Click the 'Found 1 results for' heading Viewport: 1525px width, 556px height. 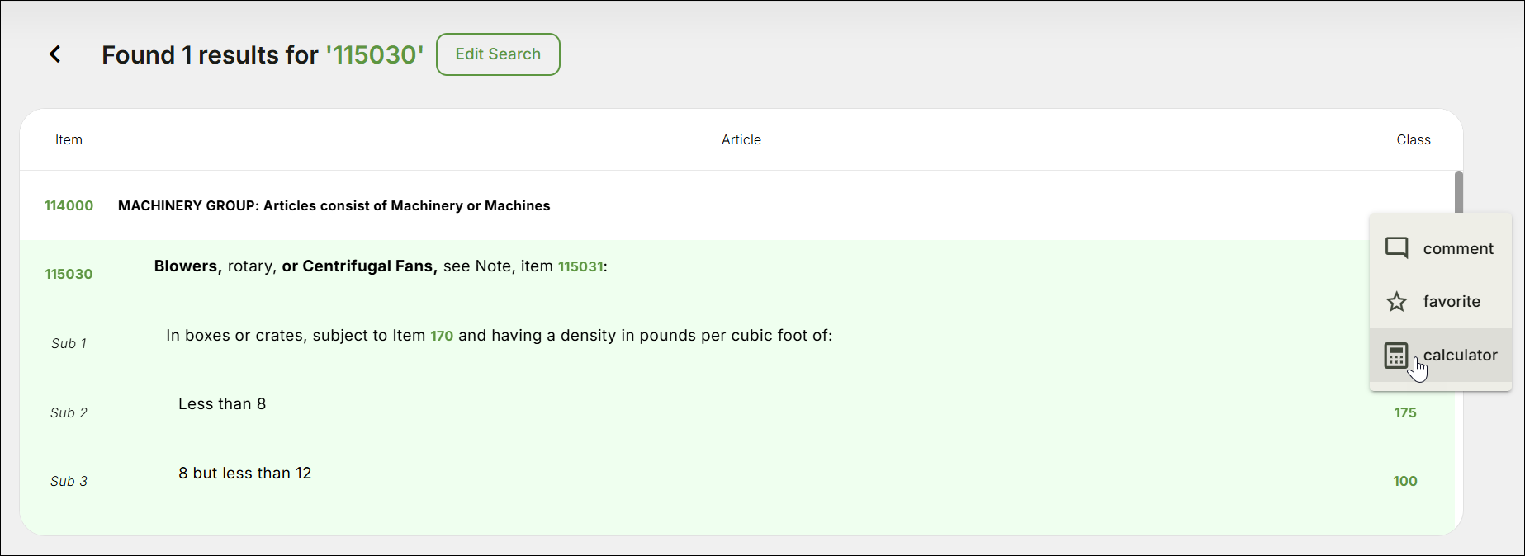pos(210,54)
